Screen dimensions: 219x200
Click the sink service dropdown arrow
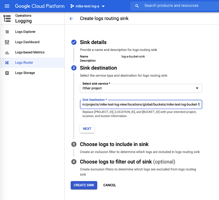point(197,88)
